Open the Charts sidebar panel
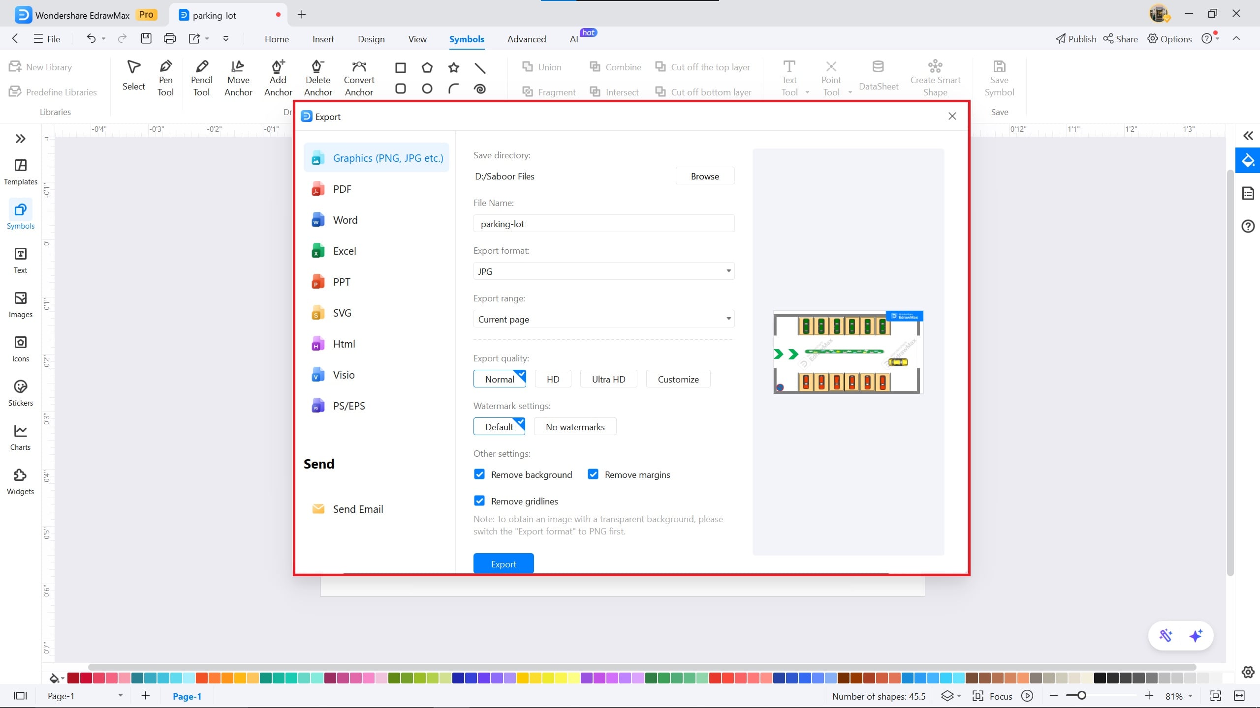The height and width of the screenshot is (708, 1260). click(x=20, y=437)
